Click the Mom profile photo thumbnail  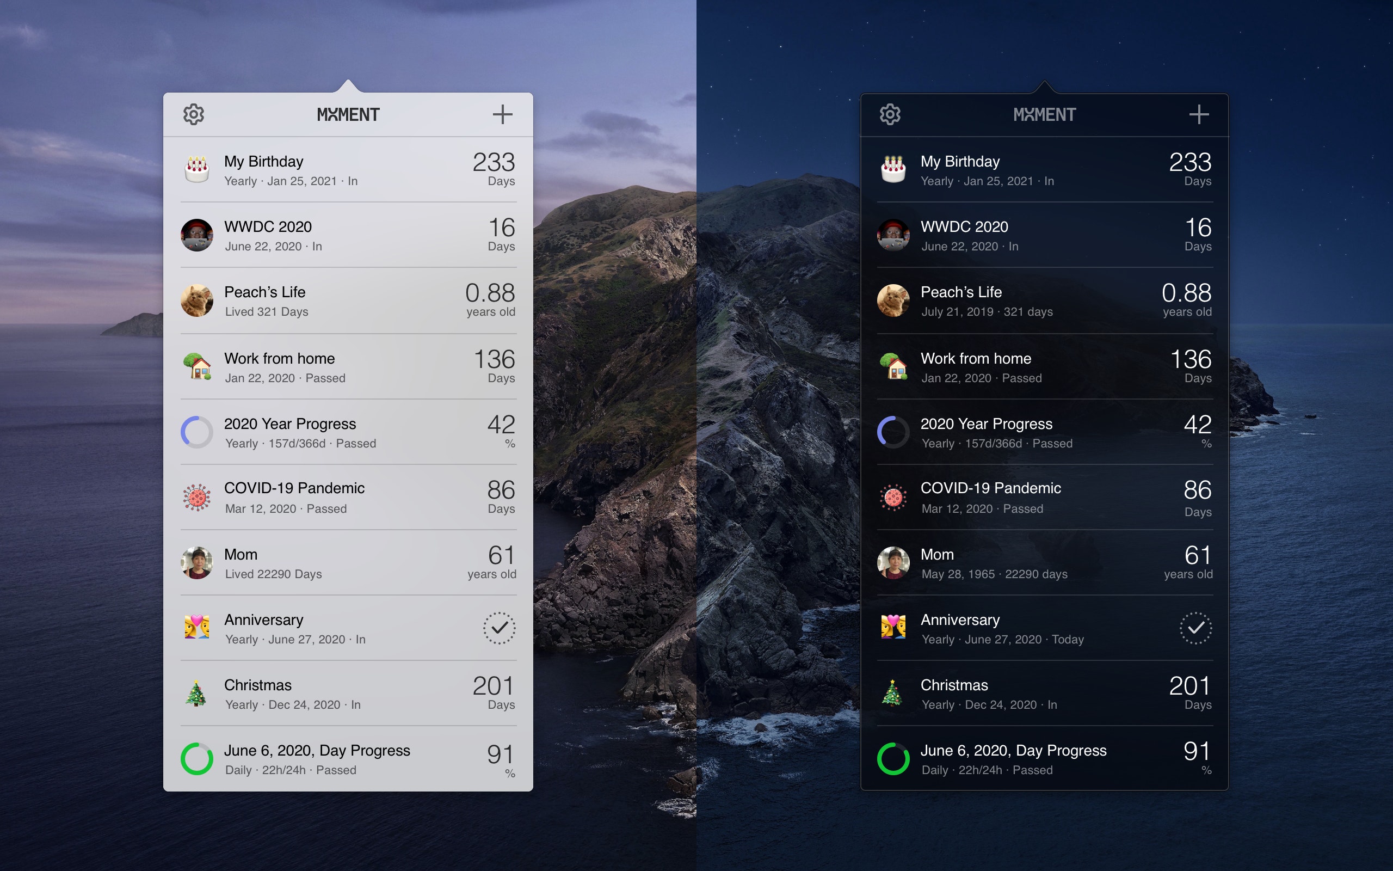click(198, 562)
